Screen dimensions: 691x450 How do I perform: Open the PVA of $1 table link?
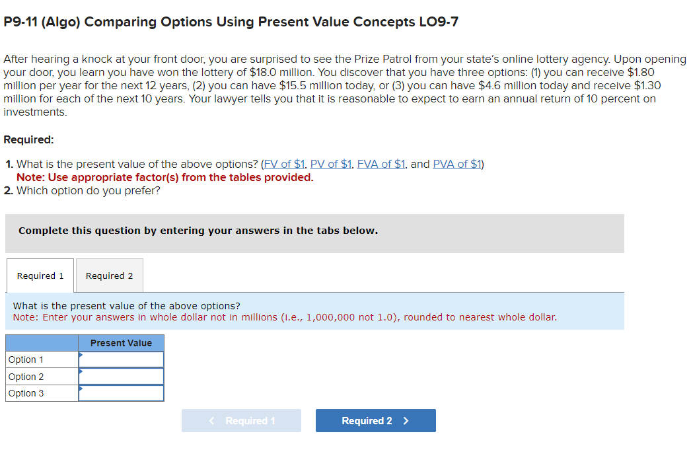tap(456, 164)
